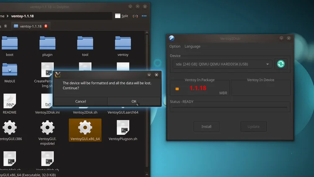Viewport: 314px width, 177px height.
Task: Close the ventoy-1.1.18 tab
Action: tap(46, 26)
